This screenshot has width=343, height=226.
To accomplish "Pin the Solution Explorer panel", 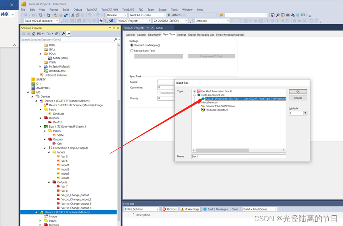I will (114, 28).
